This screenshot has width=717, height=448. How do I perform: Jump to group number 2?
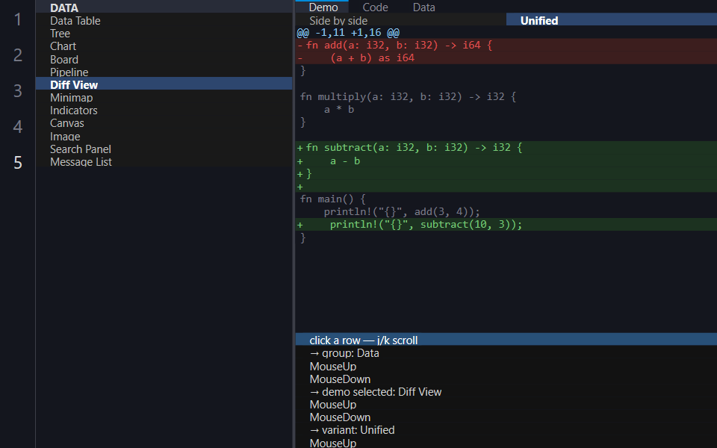click(17, 55)
